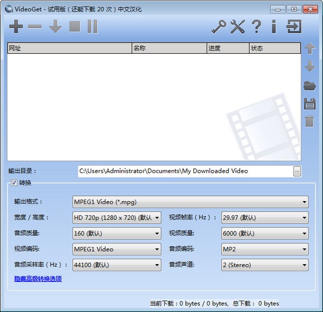Click the minus icon to remove video

(35, 26)
